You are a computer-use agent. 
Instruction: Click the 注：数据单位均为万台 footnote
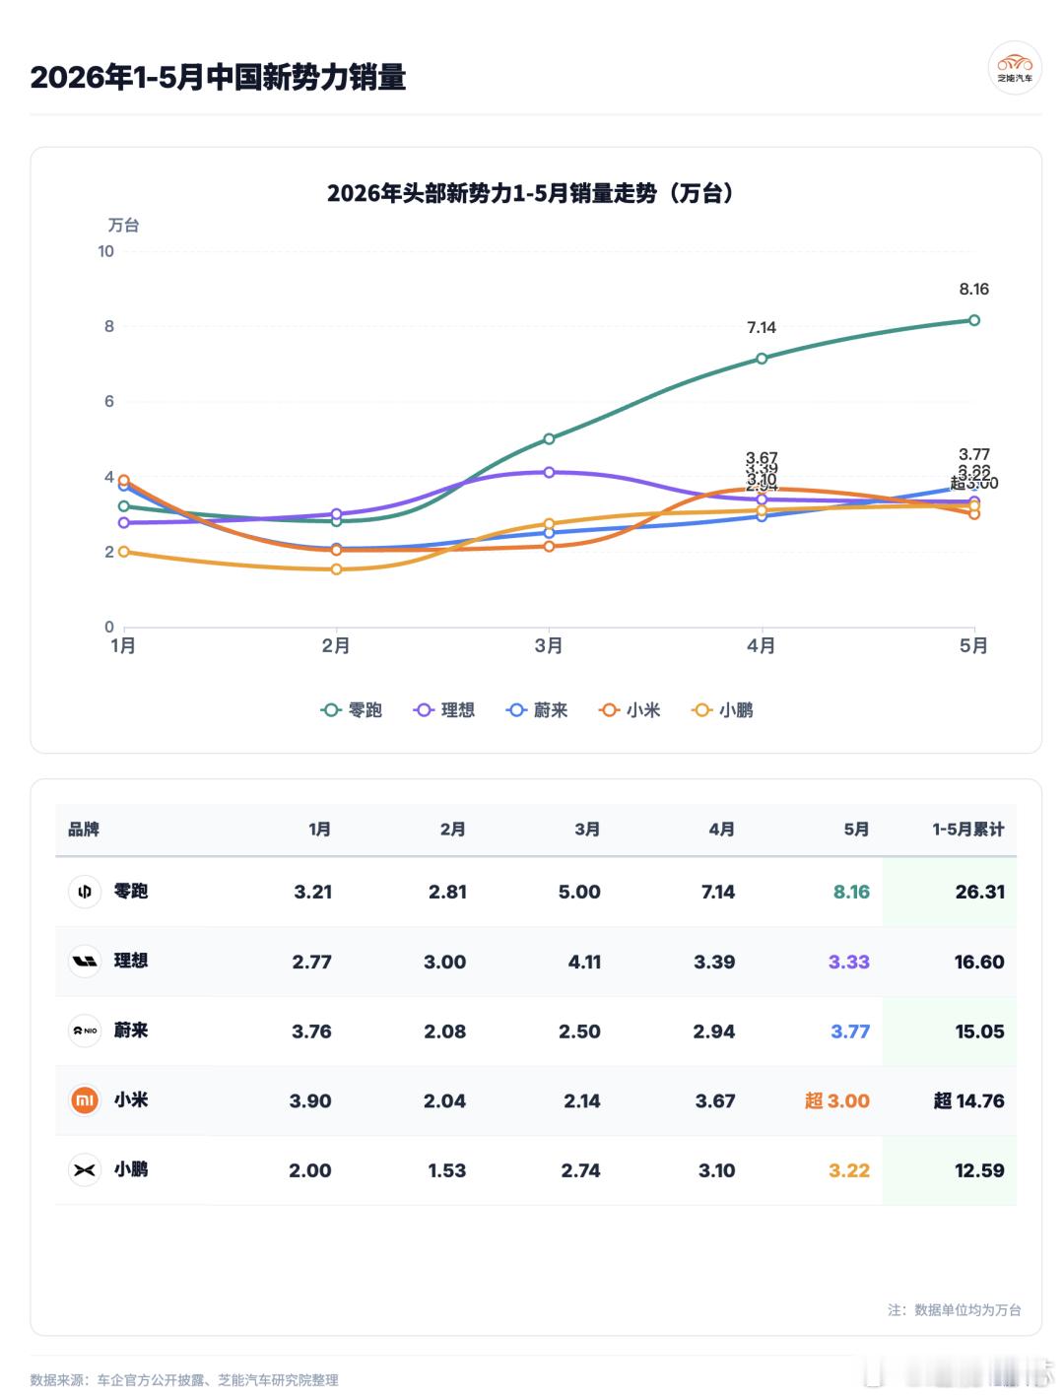click(x=955, y=1309)
